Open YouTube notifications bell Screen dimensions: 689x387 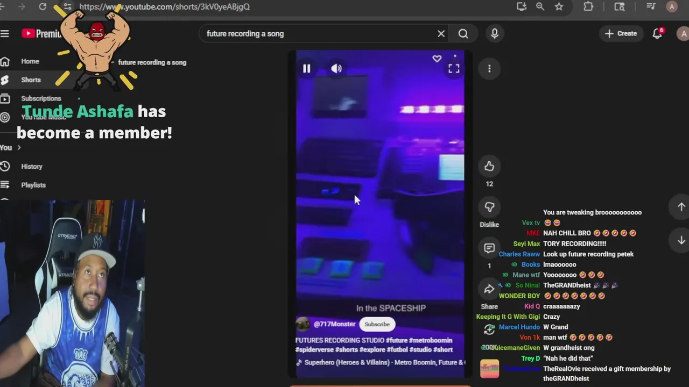coord(657,33)
